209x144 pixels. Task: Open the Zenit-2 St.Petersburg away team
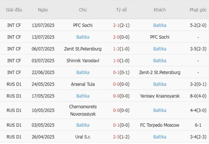[x=159, y=72]
